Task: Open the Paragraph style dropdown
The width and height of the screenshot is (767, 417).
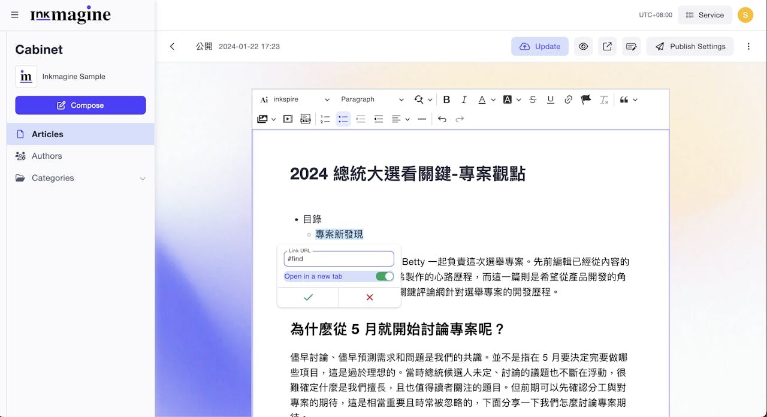Action: click(372, 99)
